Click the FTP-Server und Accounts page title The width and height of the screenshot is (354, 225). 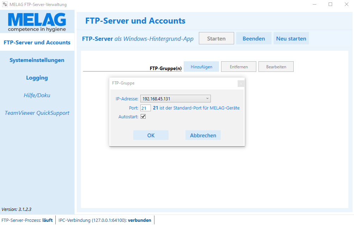tap(135, 21)
